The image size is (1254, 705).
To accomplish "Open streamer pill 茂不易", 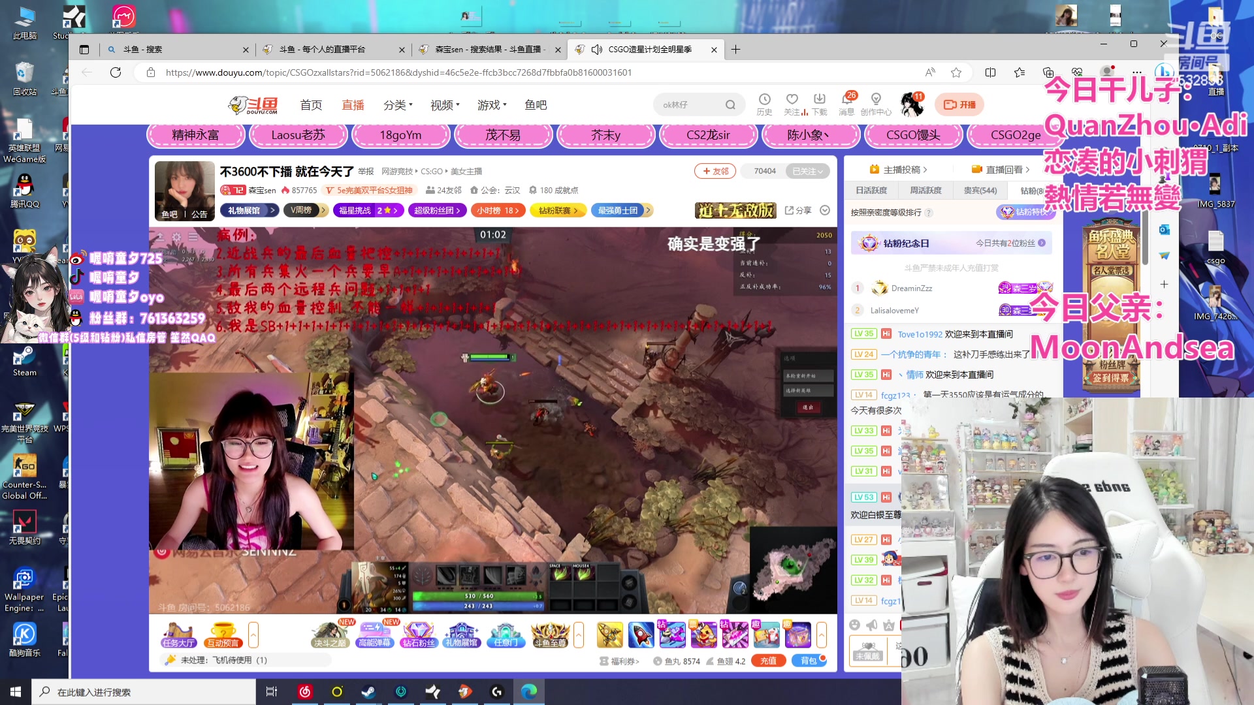I will tap(503, 135).
